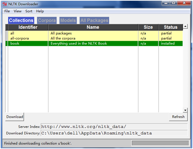Select the Collections tab

[21, 20]
